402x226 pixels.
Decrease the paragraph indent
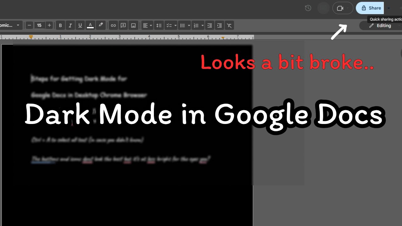(209, 25)
